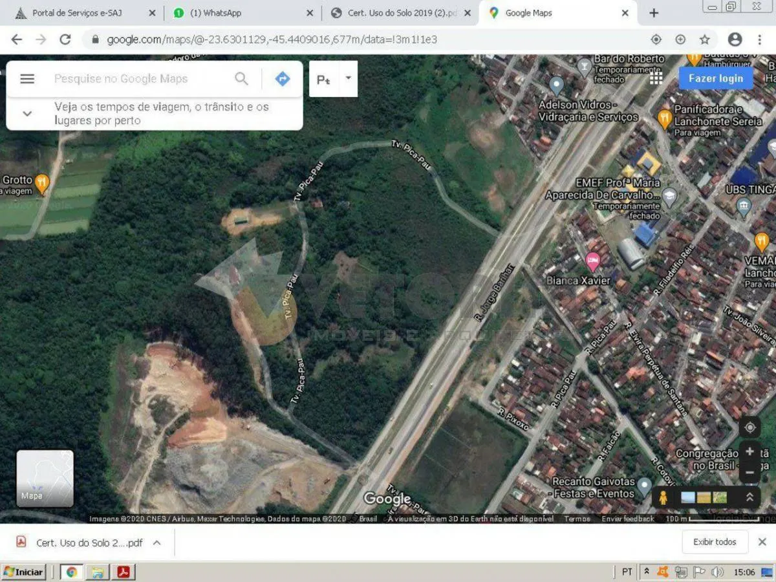The image size is (776, 582).
Task: Click the Google logo on the map
Action: pyautogui.click(x=387, y=499)
